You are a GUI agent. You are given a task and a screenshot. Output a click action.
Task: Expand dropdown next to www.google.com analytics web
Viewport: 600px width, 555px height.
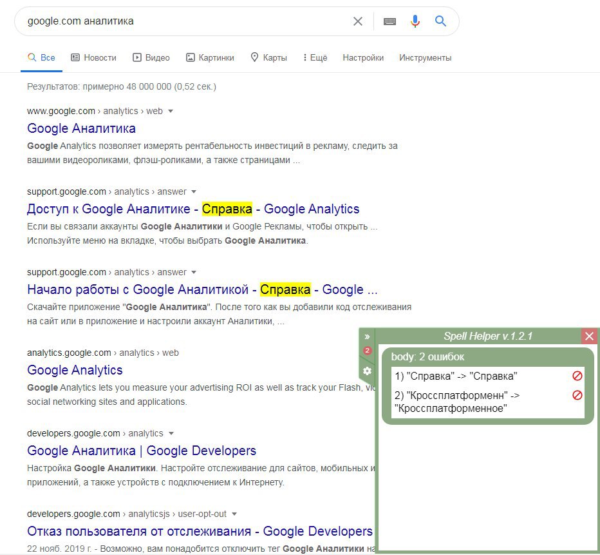coord(171,111)
